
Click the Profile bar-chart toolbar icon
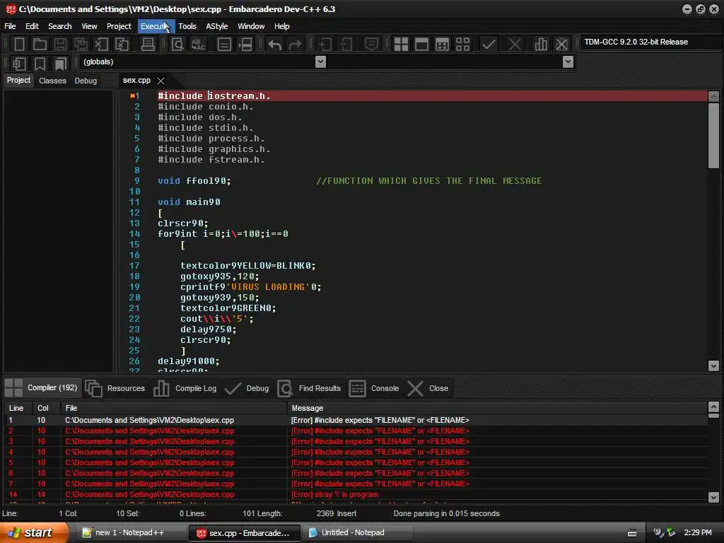point(541,45)
